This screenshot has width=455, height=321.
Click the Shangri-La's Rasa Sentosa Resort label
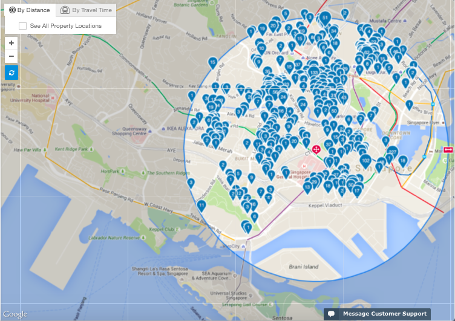coord(160,271)
